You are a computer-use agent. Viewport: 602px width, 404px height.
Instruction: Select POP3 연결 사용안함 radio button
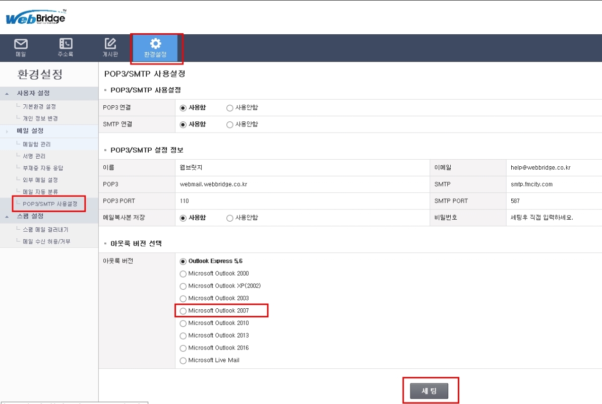pos(229,108)
